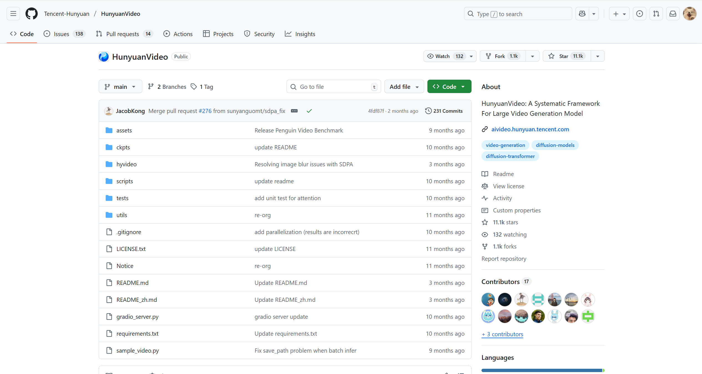Screen dimensions: 702x374
Task: Click the languages color bar
Action: (542, 370)
